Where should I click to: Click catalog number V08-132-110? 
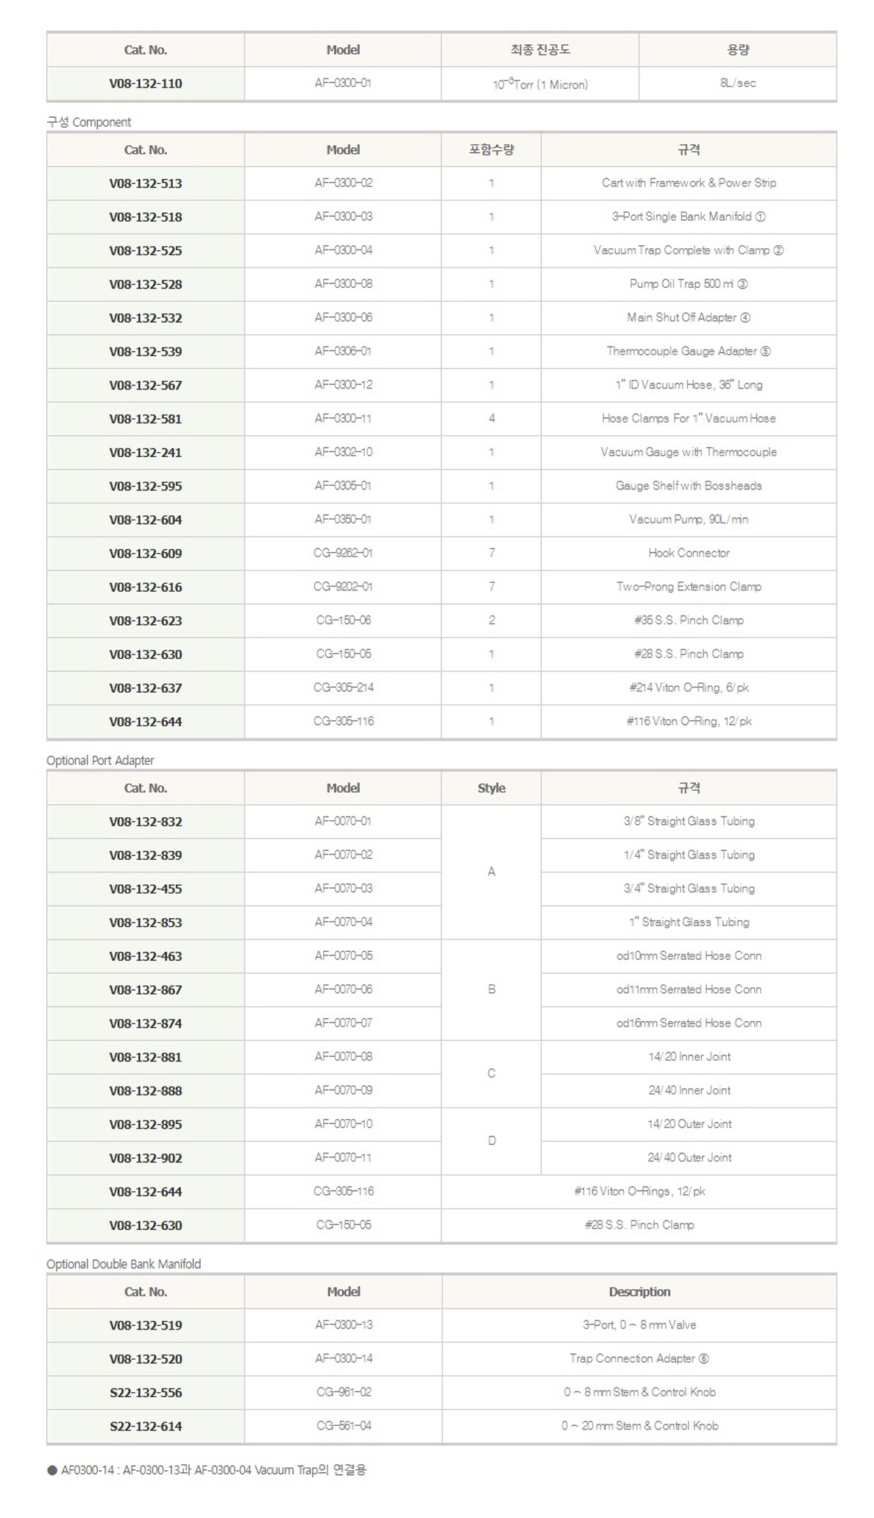146,84
